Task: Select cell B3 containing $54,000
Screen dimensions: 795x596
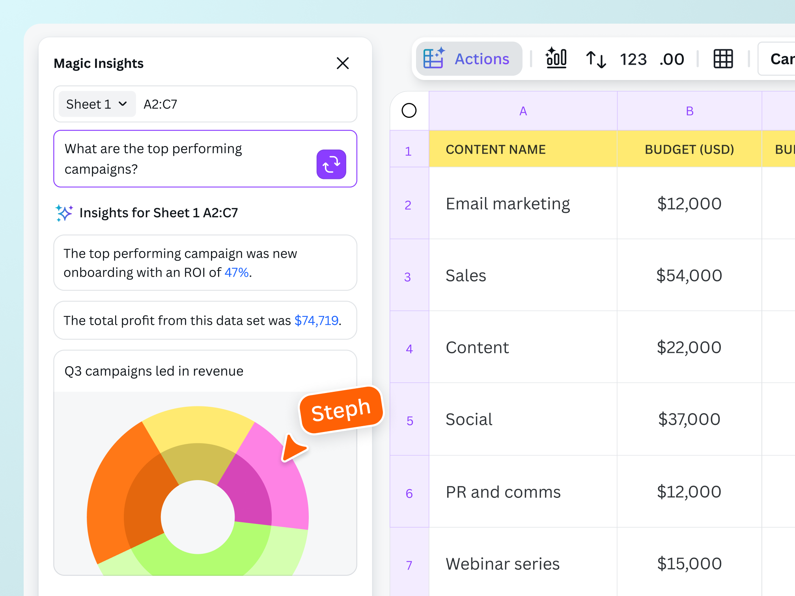Action: point(689,275)
